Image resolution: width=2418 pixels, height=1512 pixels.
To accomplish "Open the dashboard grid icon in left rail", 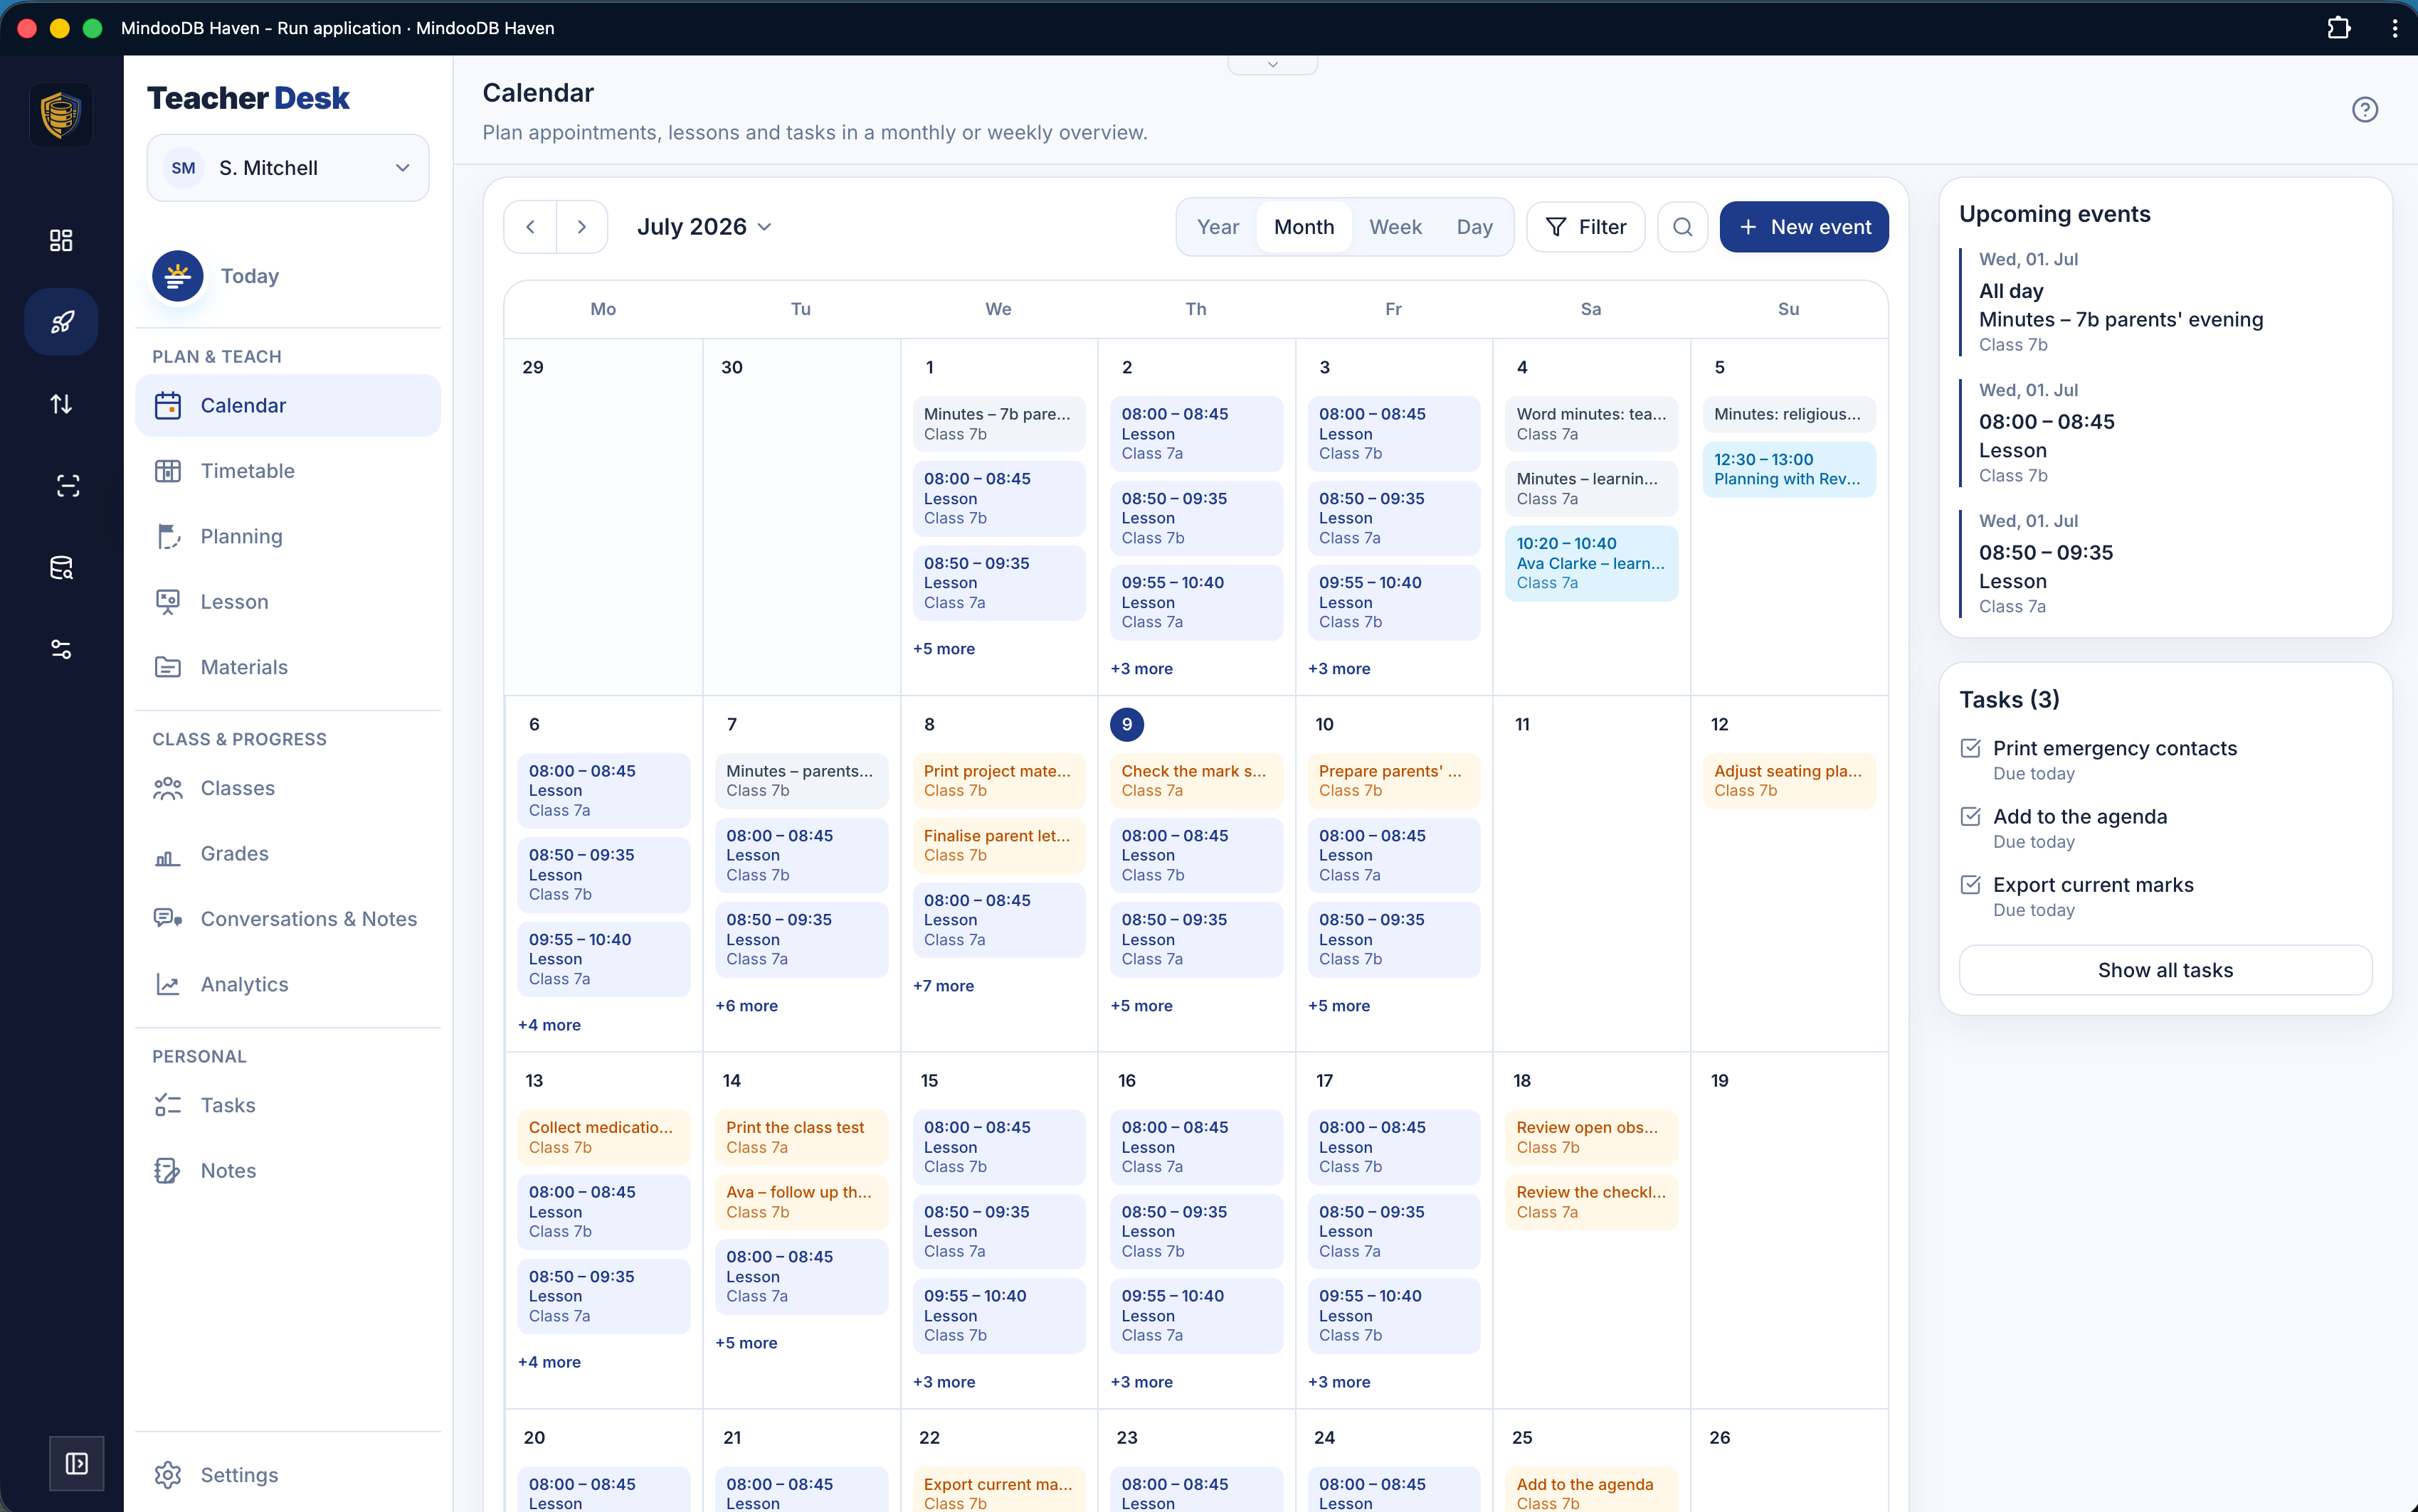I will coord(61,240).
